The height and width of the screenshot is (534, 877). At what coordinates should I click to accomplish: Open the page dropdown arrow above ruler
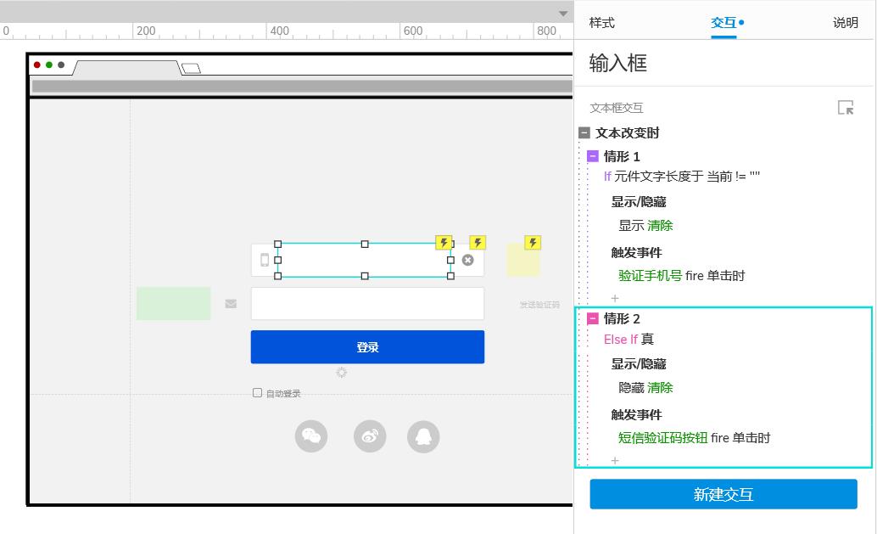tap(563, 14)
